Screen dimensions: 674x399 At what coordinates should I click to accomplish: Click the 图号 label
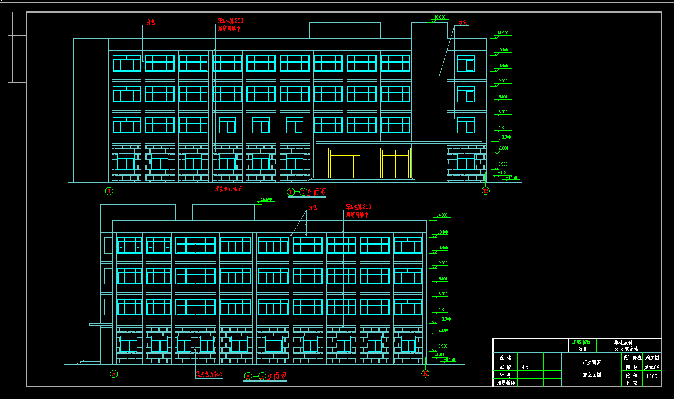(x=632, y=367)
